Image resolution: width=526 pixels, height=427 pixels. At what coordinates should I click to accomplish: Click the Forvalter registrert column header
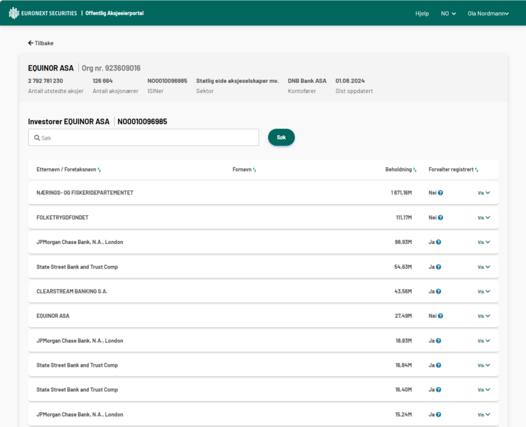click(451, 169)
